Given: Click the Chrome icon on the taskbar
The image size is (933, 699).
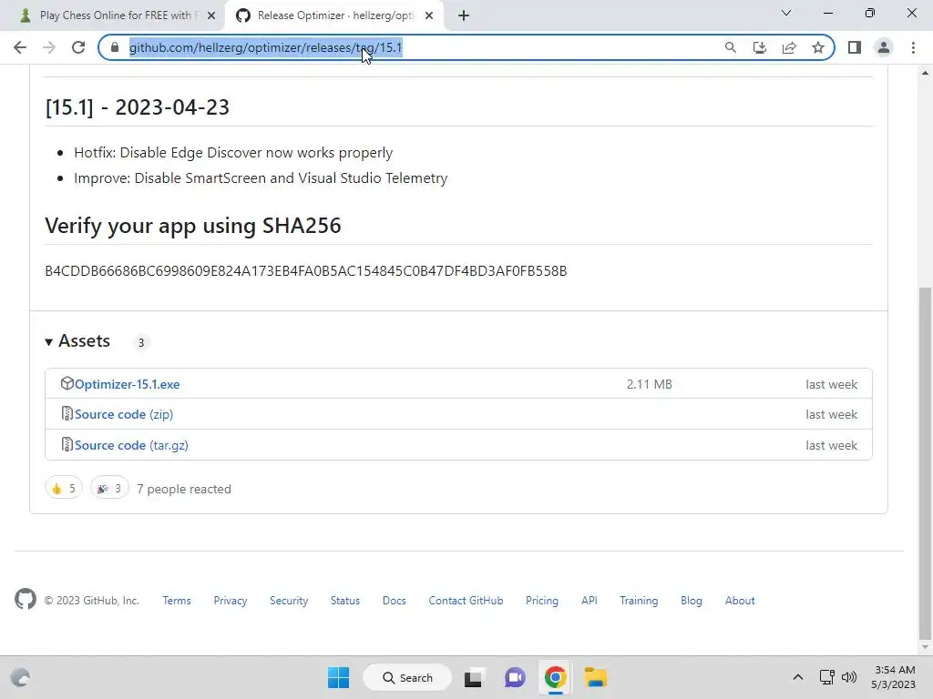Looking at the screenshot, I should coord(555,677).
